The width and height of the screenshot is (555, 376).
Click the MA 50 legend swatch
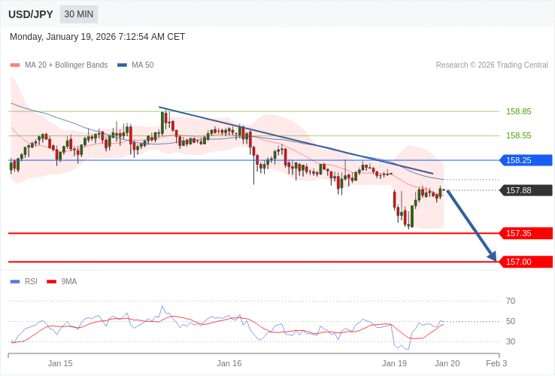pyautogui.click(x=122, y=65)
